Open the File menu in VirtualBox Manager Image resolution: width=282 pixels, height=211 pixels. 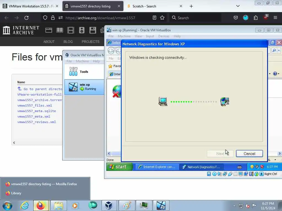[69, 61]
